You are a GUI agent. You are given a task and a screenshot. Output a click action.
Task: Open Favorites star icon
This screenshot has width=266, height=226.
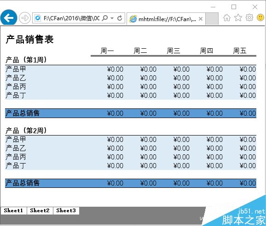point(238,17)
